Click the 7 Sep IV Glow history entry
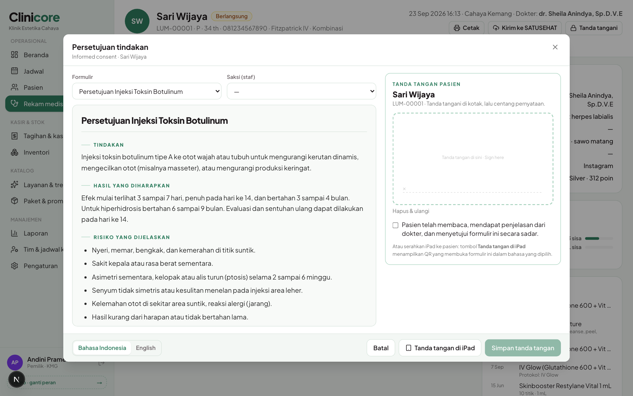 tap(565, 367)
